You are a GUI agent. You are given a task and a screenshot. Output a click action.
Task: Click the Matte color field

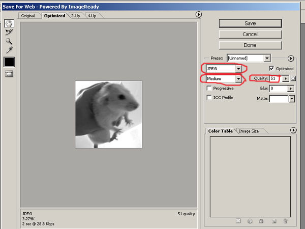click(x=279, y=99)
